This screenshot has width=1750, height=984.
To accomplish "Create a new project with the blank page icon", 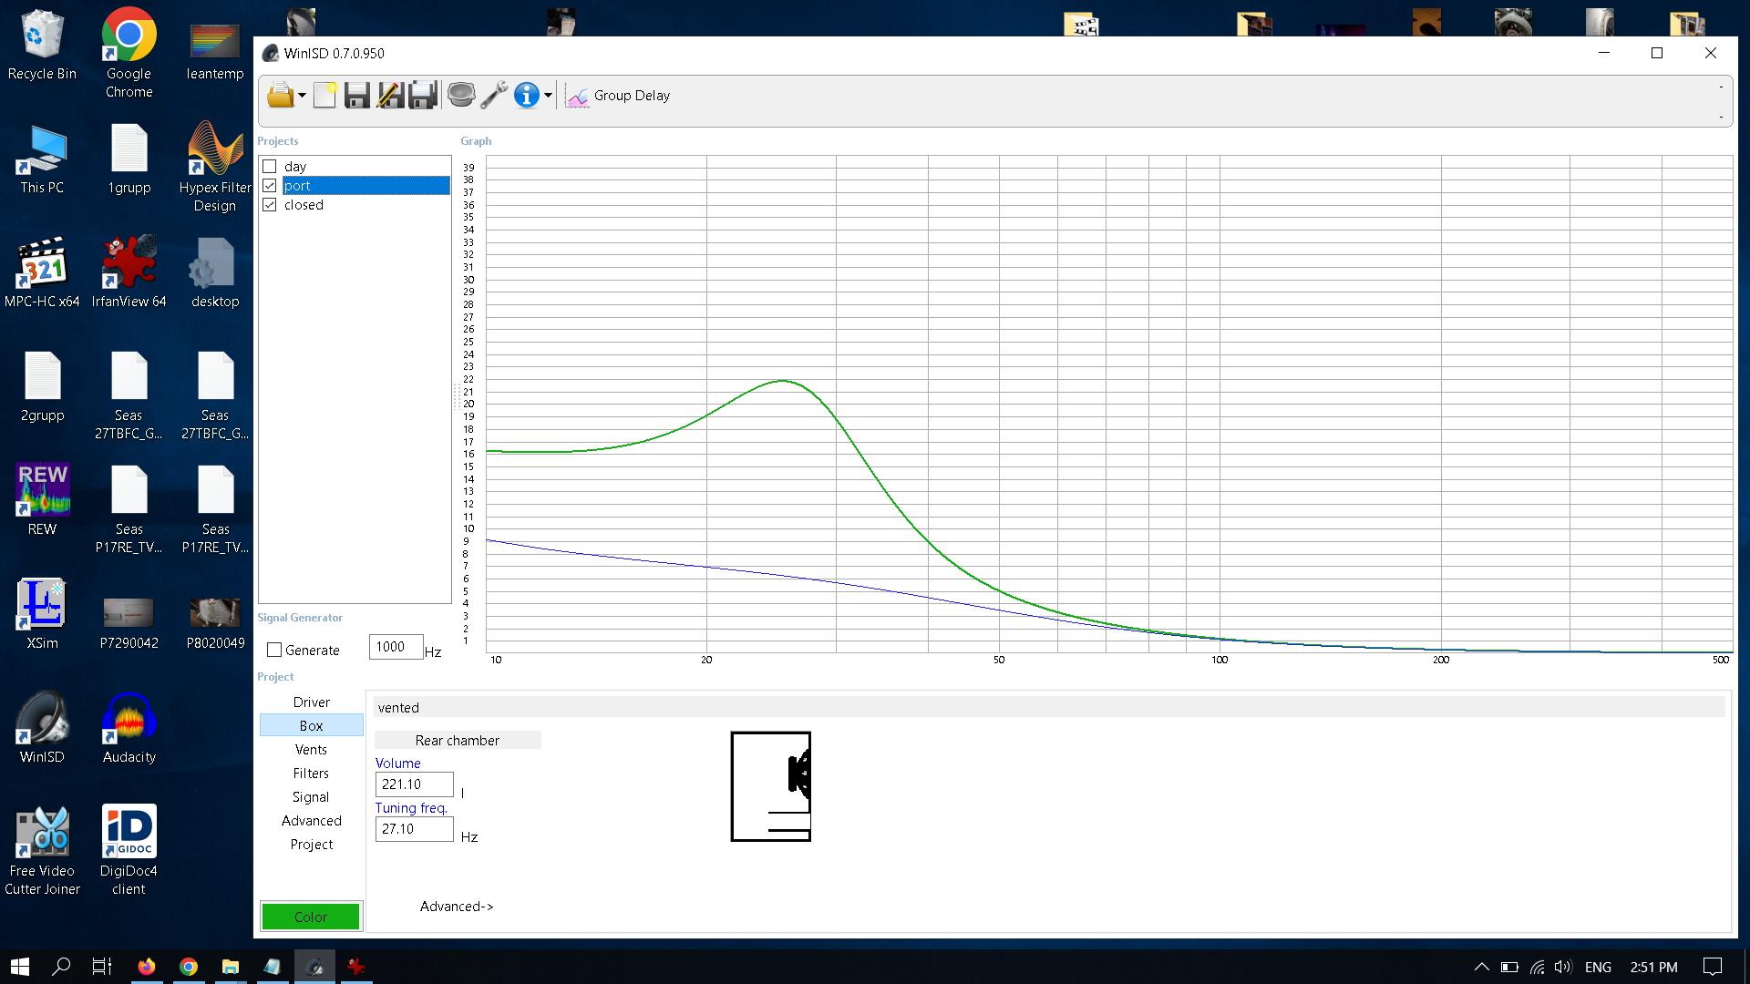I will pyautogui.click(x=325, y=96).
